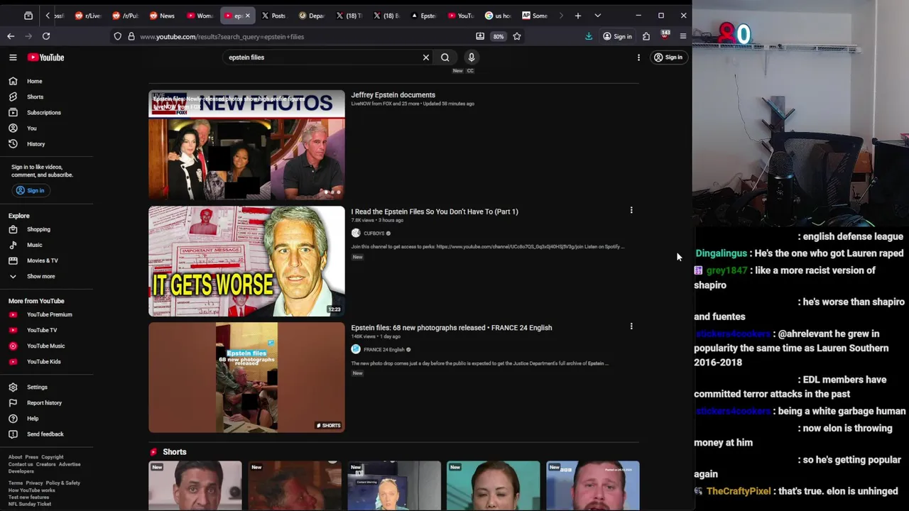Open the Copyright link in footer
This screenshot has height=511, width=909.
(x=53, y=457)
